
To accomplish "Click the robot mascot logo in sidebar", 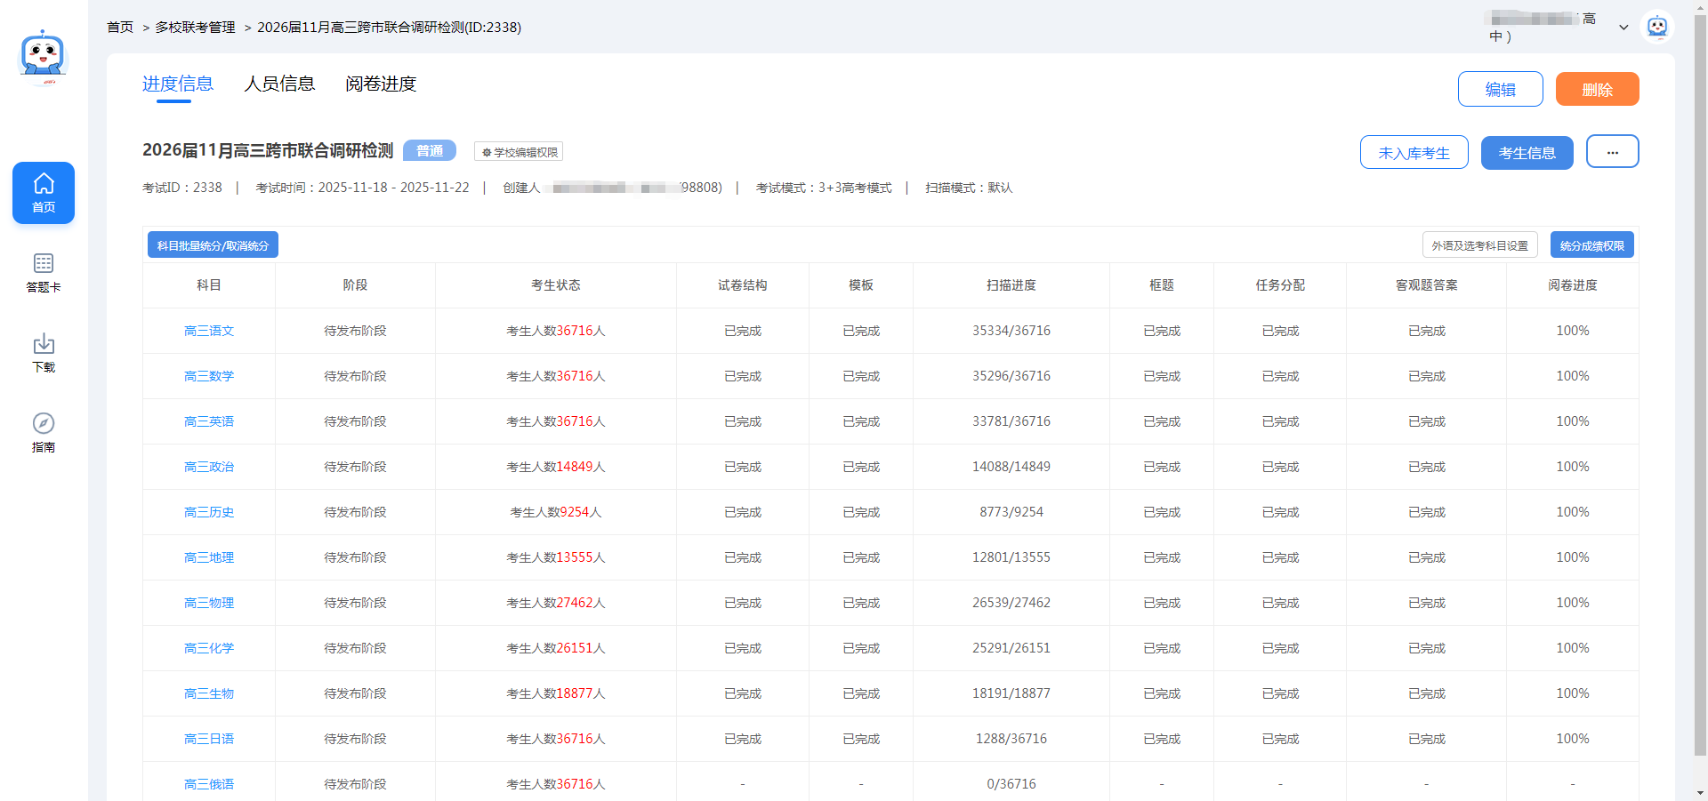I will click(x=43, y=56).
